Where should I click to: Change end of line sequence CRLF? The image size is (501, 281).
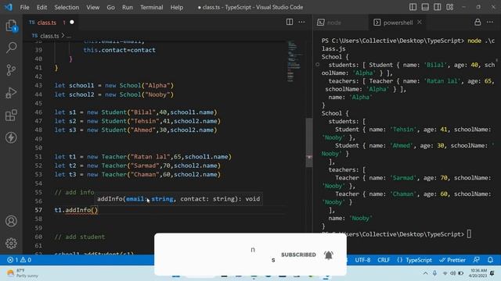click(x=384, y=260)
